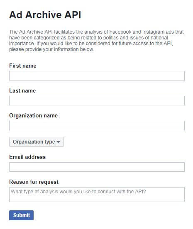The width and height of the screenshot is (193, 229).
Task: Click the Organization name label
Action: (33, 116)
